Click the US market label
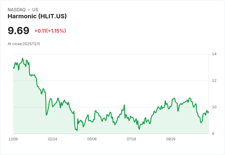Screen dimensions: 225x155 click(x=35, y=10)
